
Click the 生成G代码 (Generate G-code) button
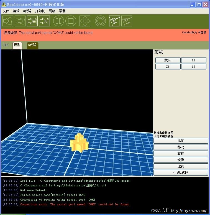pyautogui.click(x=181, y=173)
